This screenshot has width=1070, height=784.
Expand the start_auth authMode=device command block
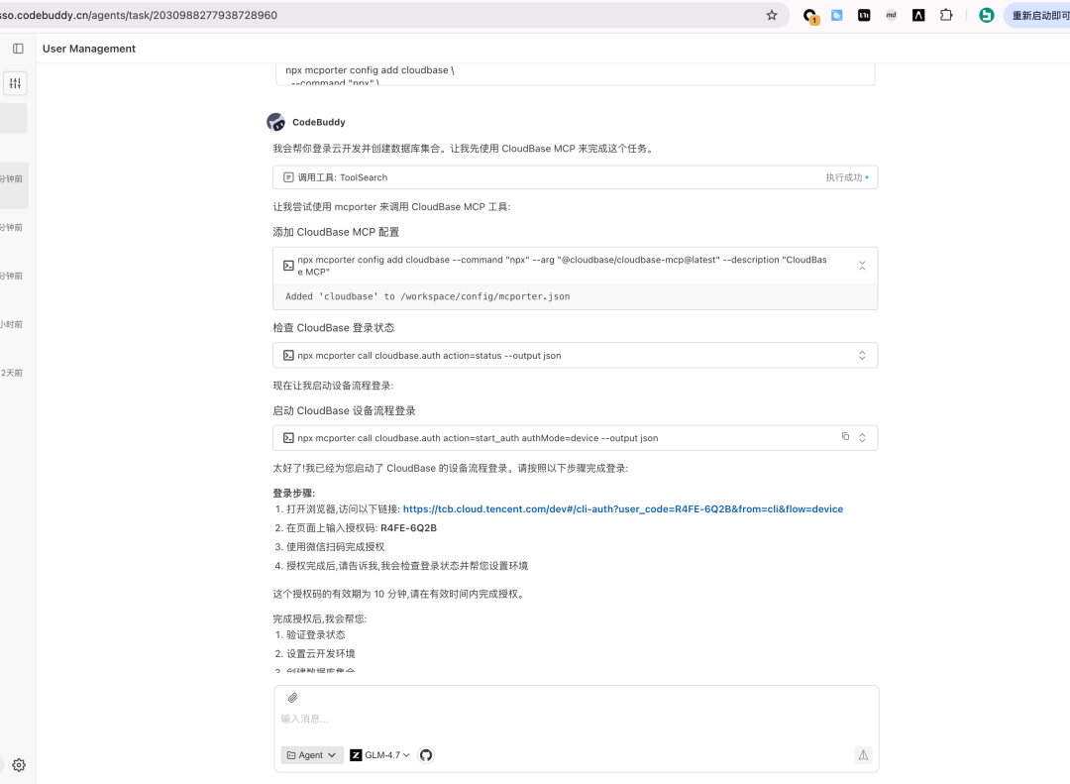[862, 438]
